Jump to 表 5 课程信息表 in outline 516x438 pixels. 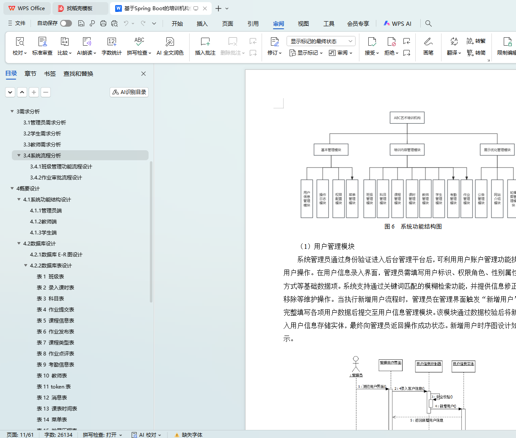55,320
